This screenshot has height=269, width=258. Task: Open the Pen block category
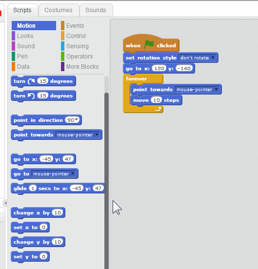click(x=22, y=57)
